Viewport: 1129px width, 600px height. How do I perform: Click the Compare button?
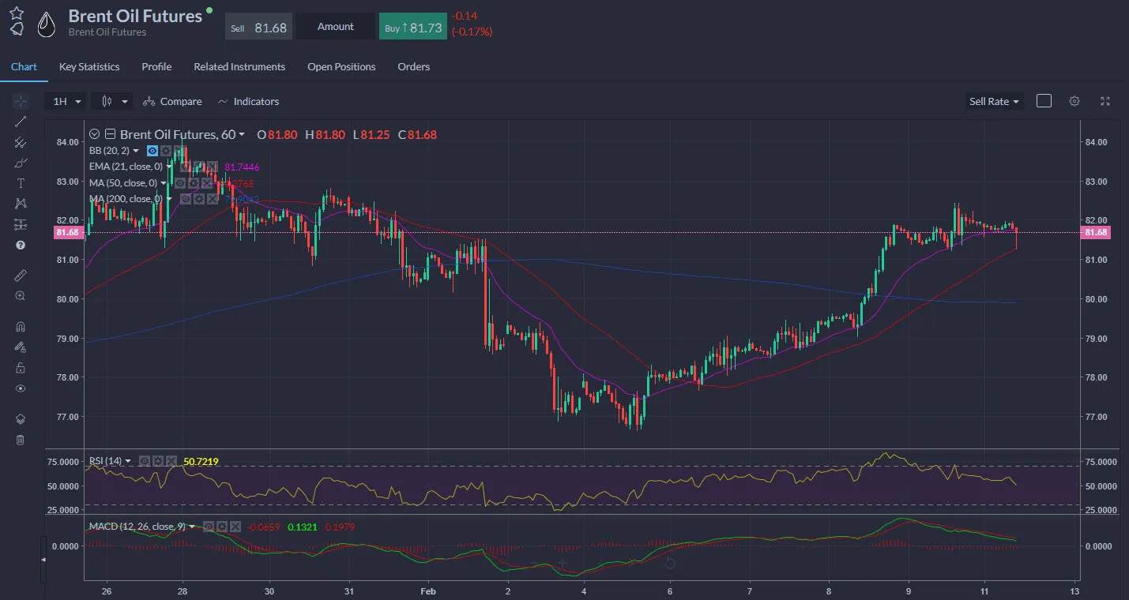tap(172, 101)
